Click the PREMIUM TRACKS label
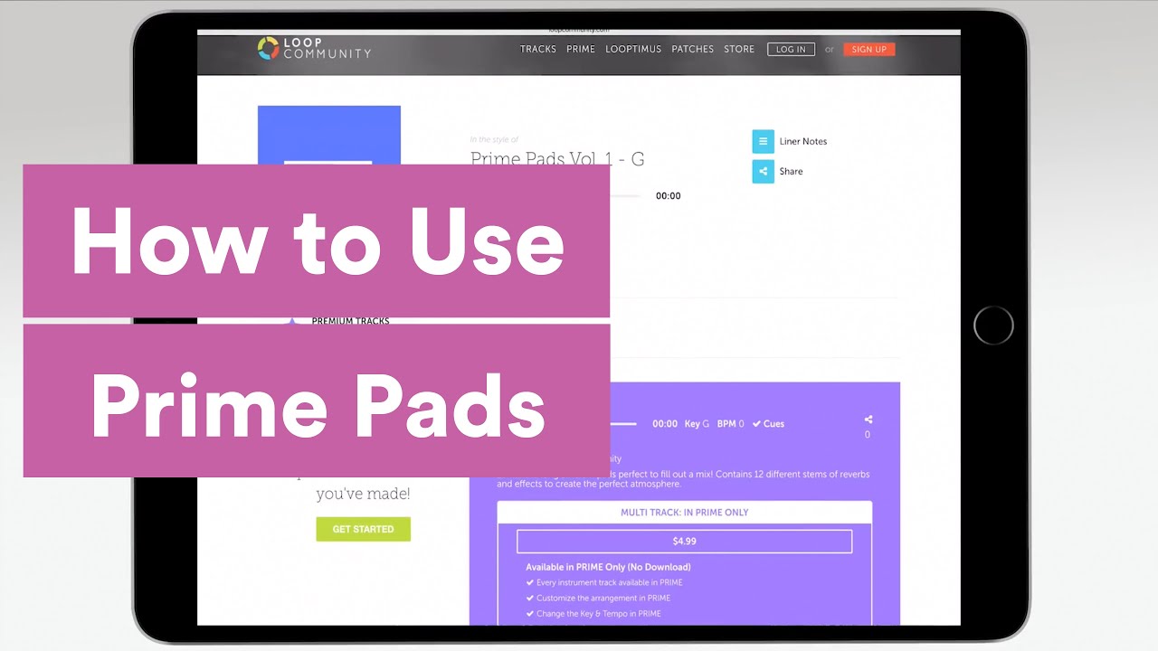The height and width of the screenshot is (651, 1158). click(x=351, y=321)
